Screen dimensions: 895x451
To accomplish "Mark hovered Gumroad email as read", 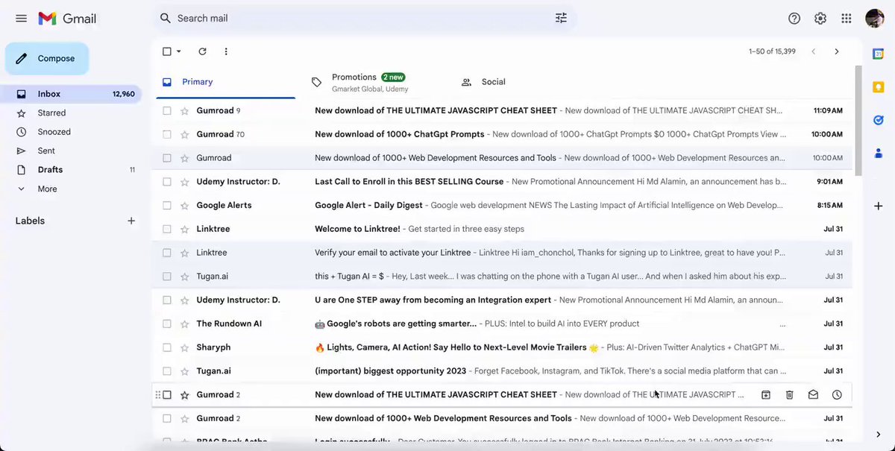I will click(813, 395).
